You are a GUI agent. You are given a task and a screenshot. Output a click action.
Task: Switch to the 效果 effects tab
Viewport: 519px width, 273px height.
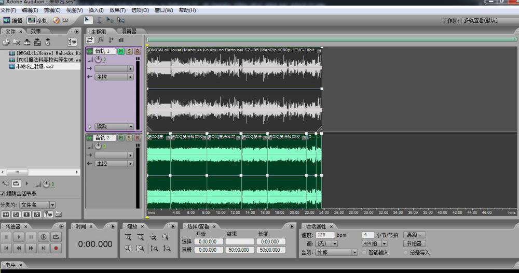36,31
